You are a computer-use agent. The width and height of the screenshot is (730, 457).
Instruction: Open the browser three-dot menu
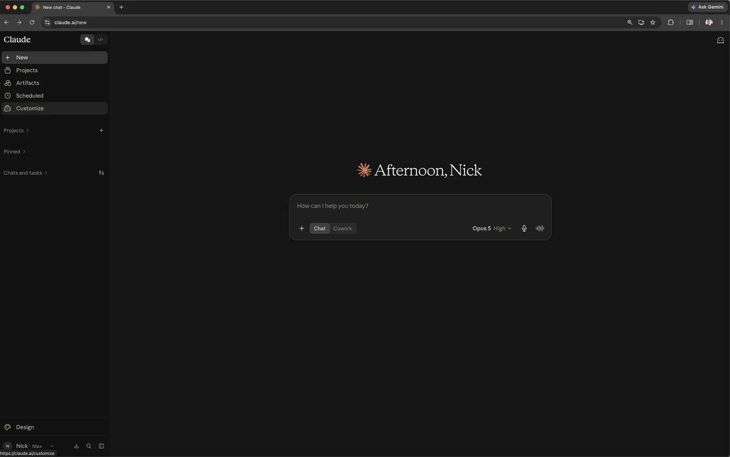point(722,22)
